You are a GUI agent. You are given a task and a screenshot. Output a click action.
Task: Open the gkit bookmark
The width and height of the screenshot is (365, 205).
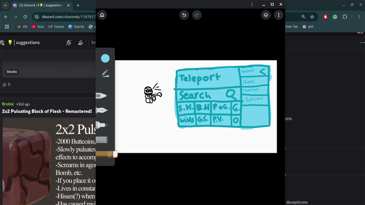[x=308, y=27]
